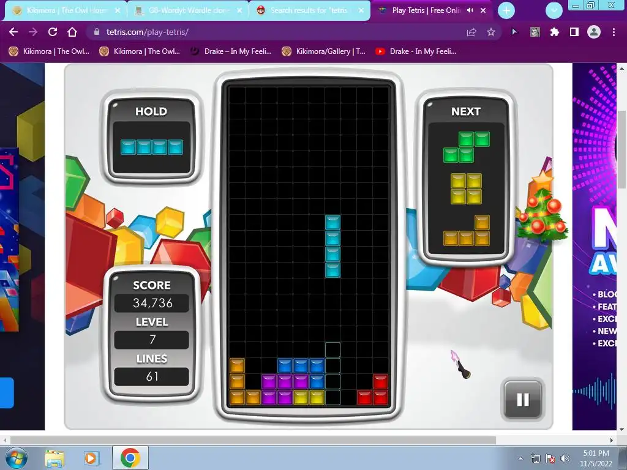The image size is (627, 470).
Task: Click the site lock icon in address bar
Action: (x=96, y=32)
